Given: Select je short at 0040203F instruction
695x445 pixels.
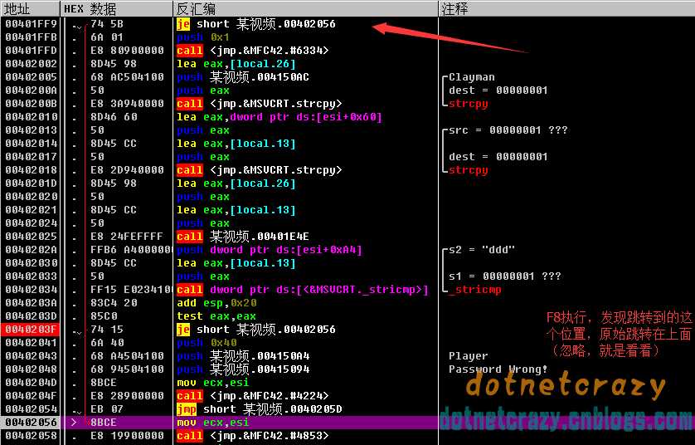Looking at the screenshot, I should [255, 330].
